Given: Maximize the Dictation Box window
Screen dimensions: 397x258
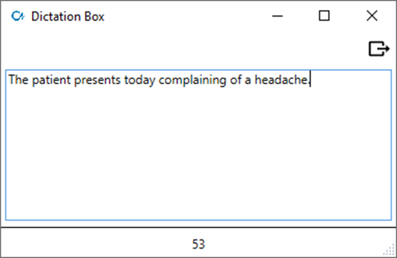Looking at the screenshot, I should coord(324,16).
